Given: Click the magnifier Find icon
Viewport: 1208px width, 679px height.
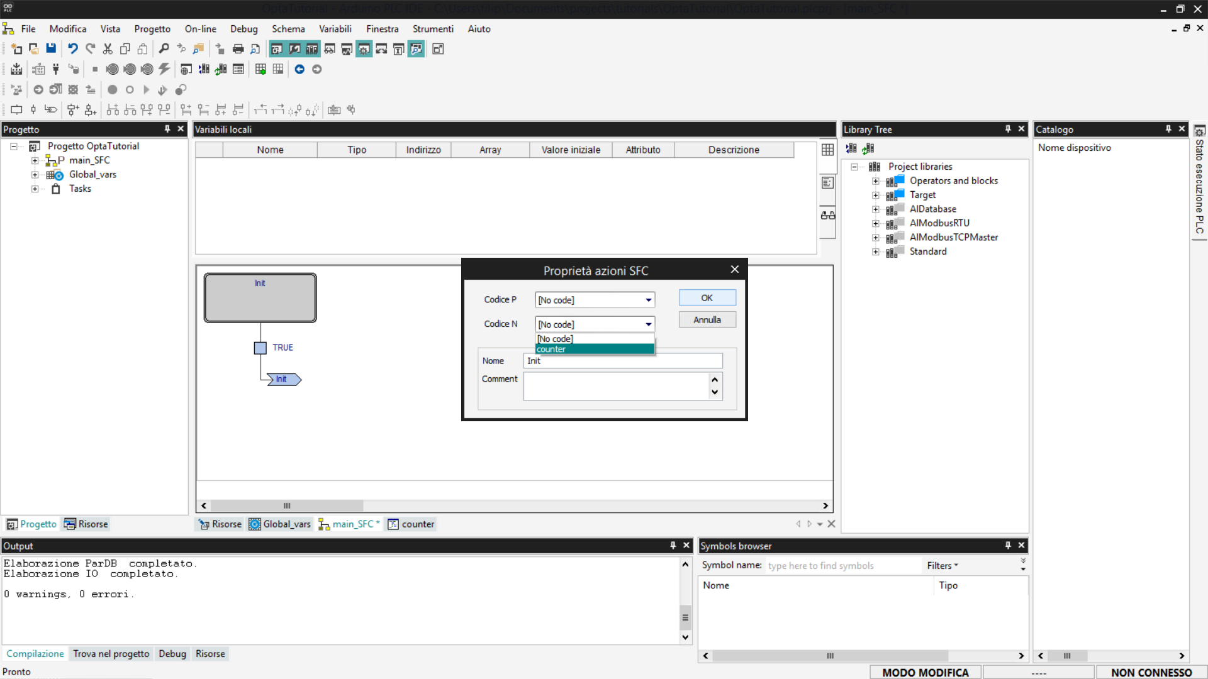Looking at the screenshot, I should pos(164,48).
